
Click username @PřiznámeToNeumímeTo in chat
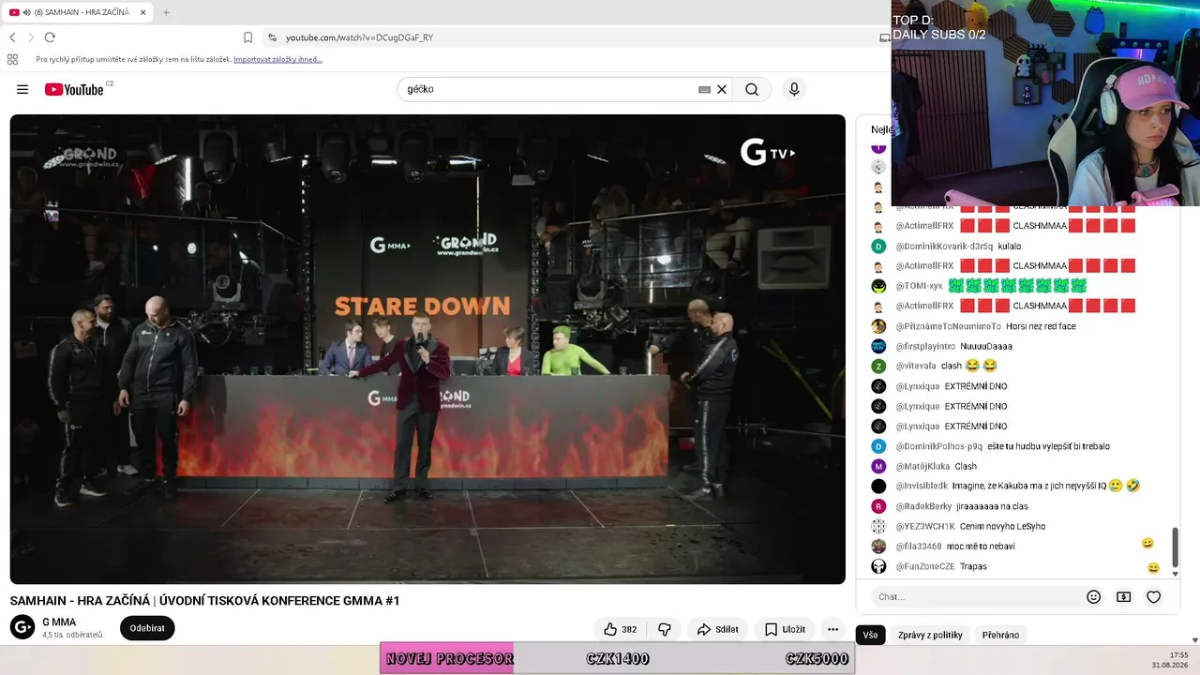[x=948, y=326]
